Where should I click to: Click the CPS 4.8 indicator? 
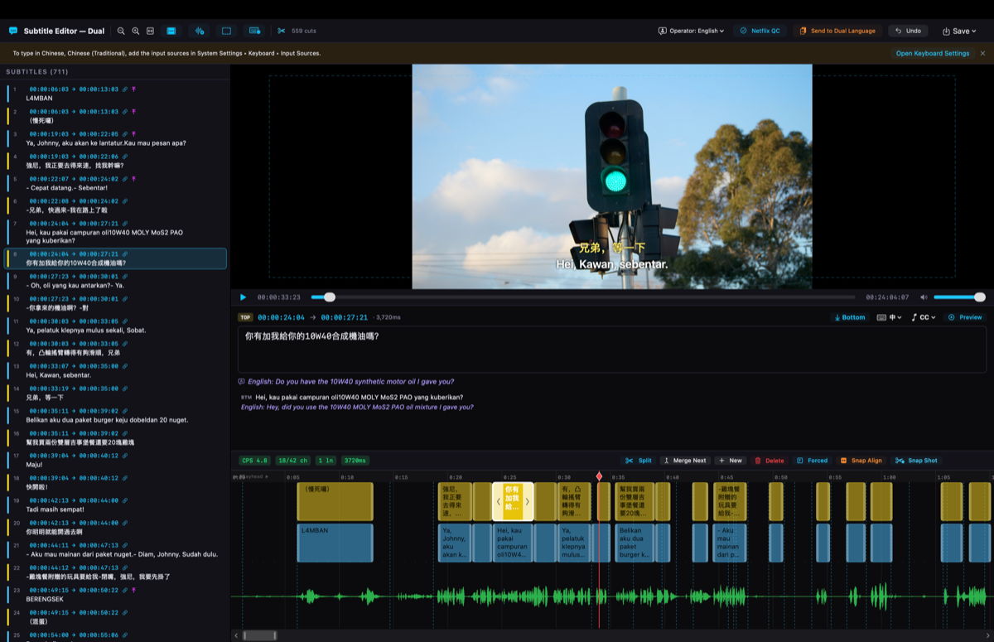pyautogui.click(x=254, y=461)
